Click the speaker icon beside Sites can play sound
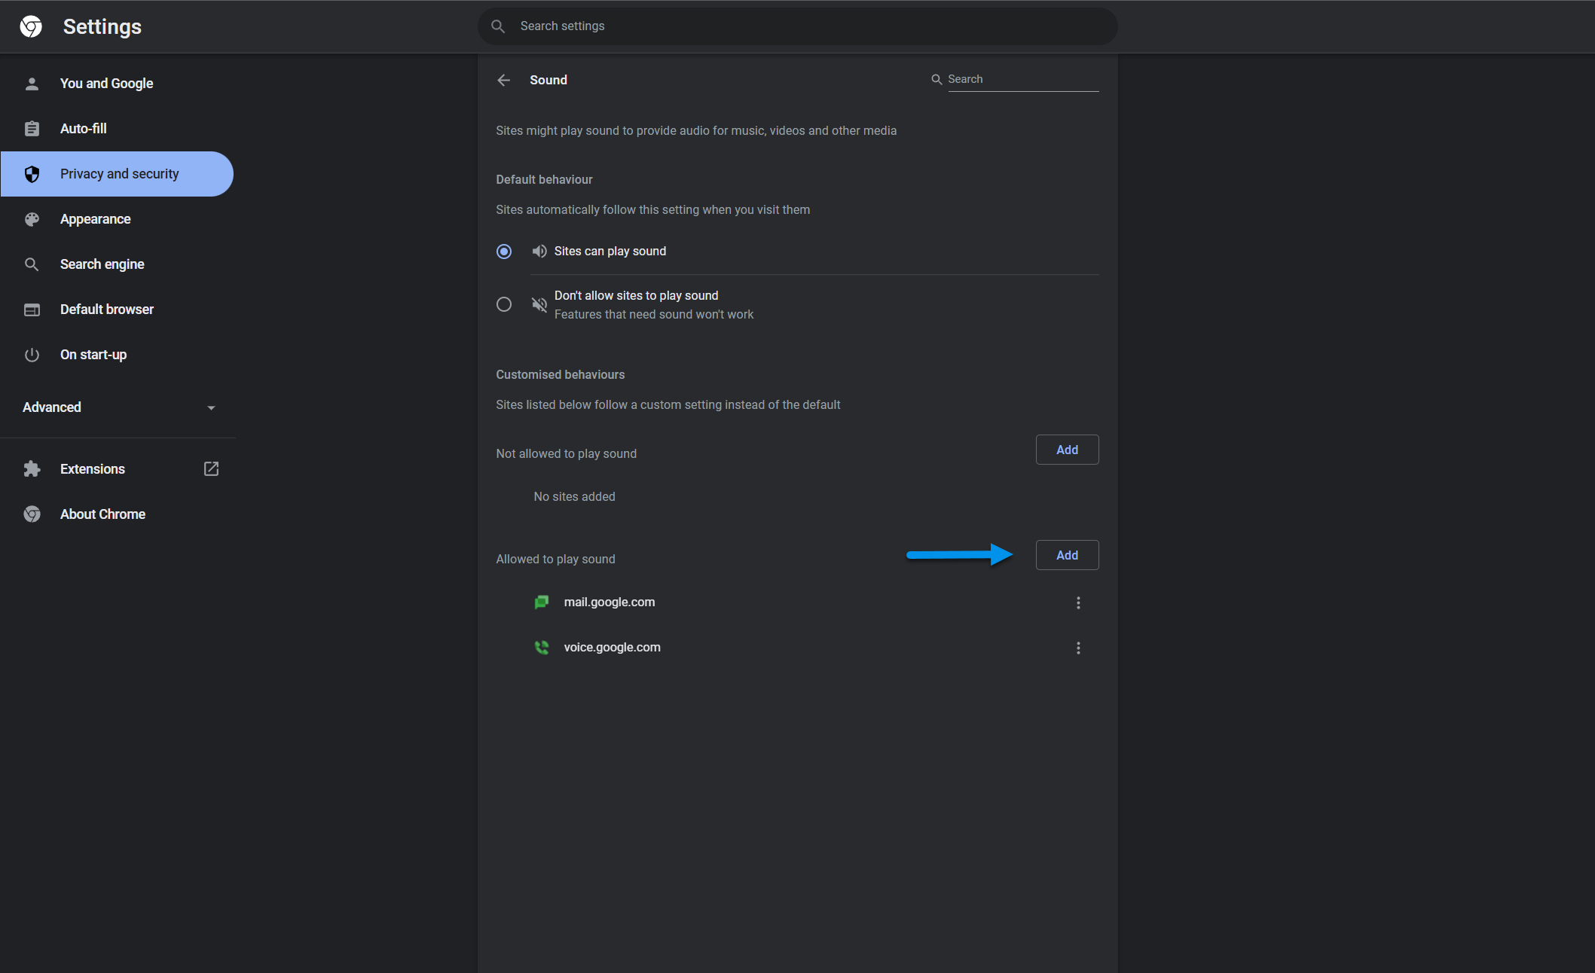The width and height of the screenshot is (1595, 973). (x=539, y=251)
